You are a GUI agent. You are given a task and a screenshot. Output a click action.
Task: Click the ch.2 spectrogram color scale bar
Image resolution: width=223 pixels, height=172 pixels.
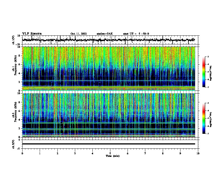pyautogui.click(x=204, y=118)
